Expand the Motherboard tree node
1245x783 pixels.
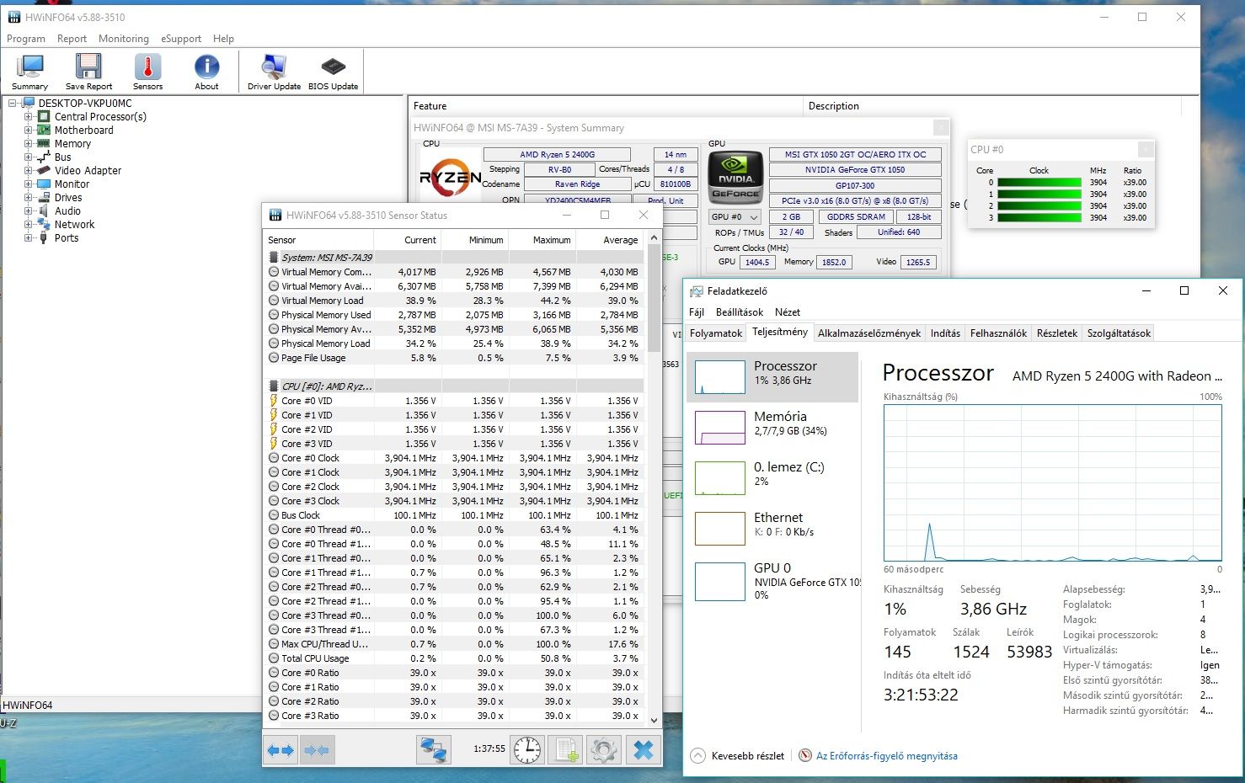[28, 130]
